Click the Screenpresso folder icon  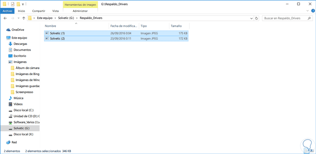tap(13, 92)
